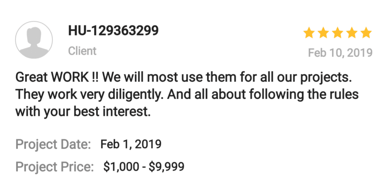Screen dimensions: 385x189
Task: Click the fourth rating star
Action: click(352, 33)
